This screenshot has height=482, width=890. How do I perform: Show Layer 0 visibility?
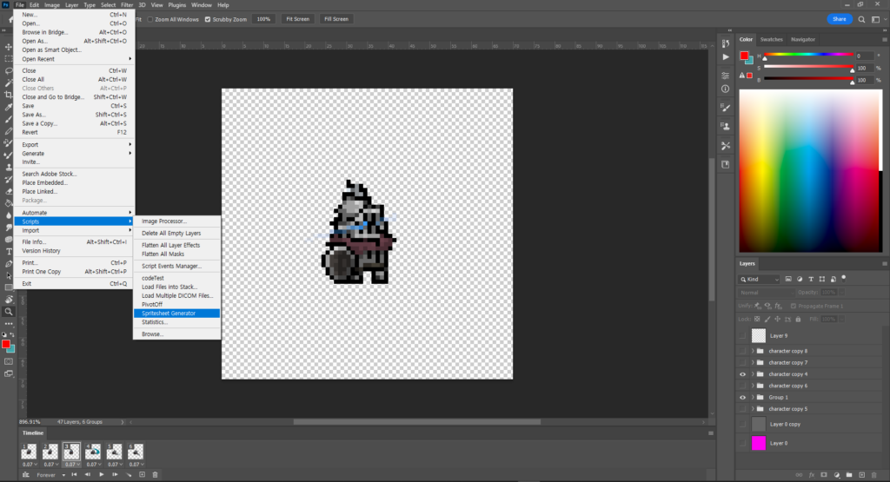coord(742,444)
